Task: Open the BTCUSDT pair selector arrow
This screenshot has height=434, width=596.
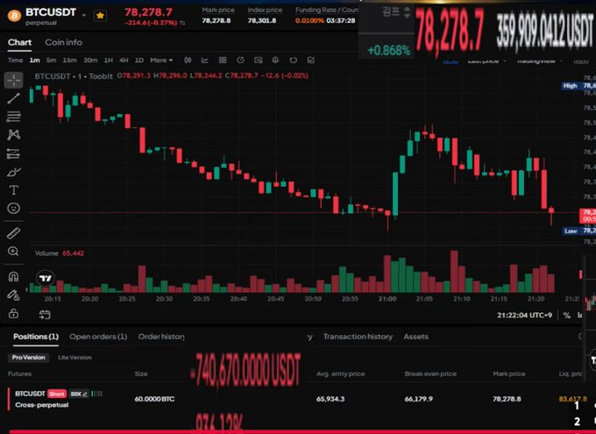Action: tap(84, 16)
